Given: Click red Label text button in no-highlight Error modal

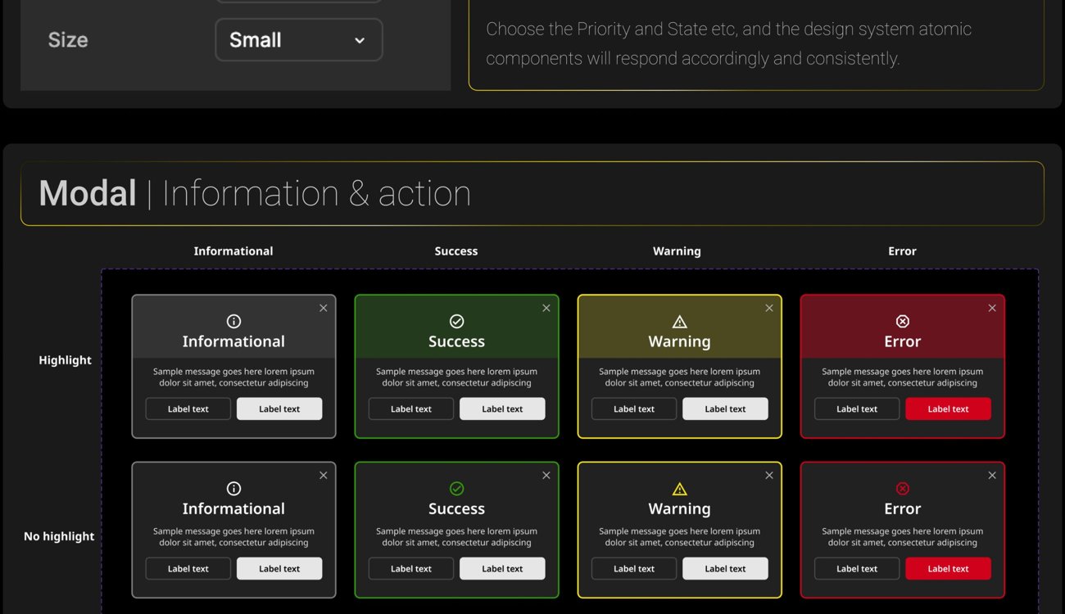Looking at the screenshot, I should pyautogui.click(x=948, y=568).
